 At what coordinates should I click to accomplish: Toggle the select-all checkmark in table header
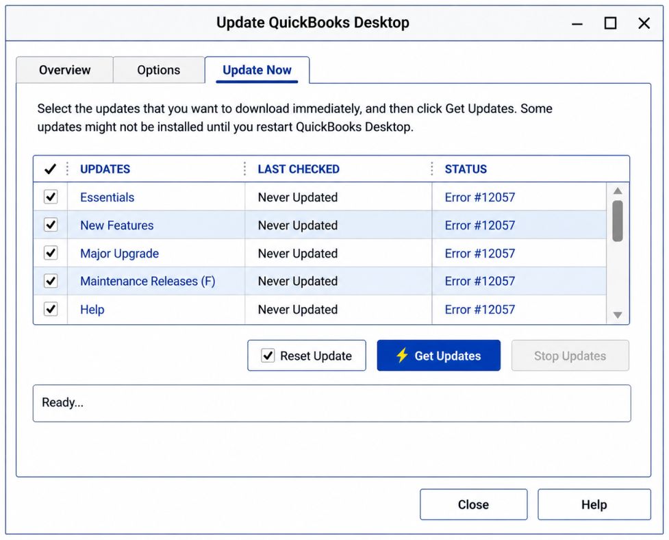click(51, 169)
